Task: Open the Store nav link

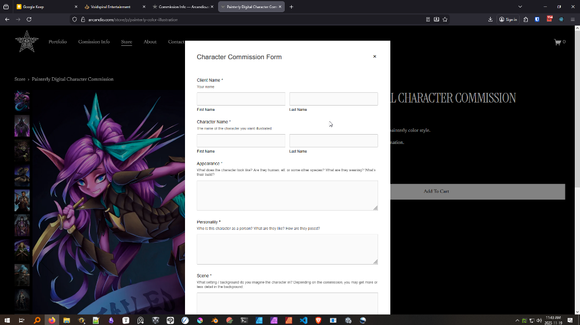Action: tap(126, 42)
